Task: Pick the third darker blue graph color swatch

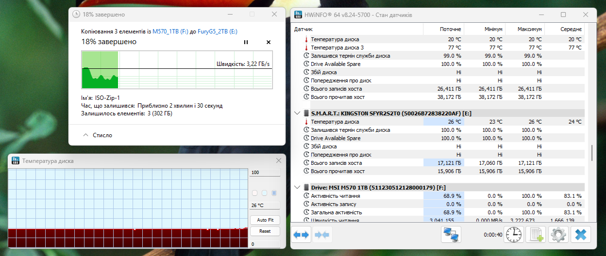Action: [274, 193]
